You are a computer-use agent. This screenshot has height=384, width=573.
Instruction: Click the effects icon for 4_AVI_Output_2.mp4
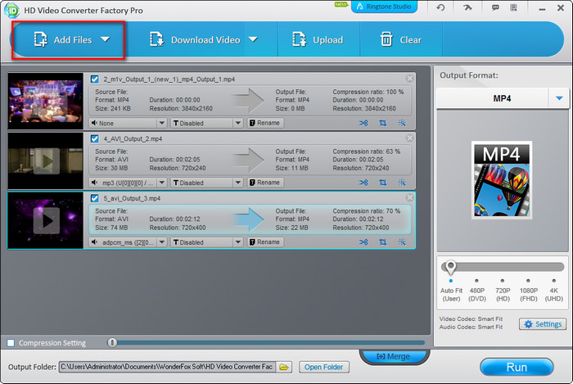402,183
